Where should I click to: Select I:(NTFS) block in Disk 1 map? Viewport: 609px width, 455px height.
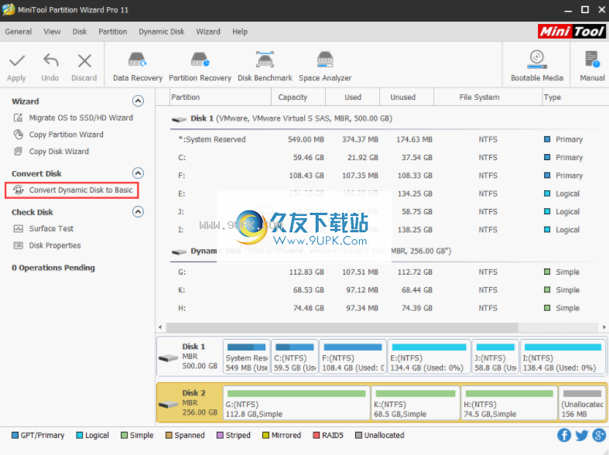coord(563,357)
